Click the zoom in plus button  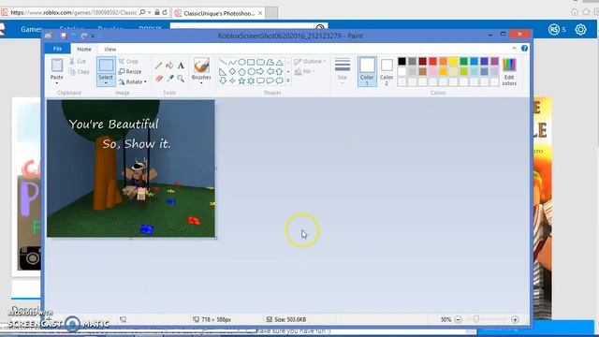click(x=515, y=319)
